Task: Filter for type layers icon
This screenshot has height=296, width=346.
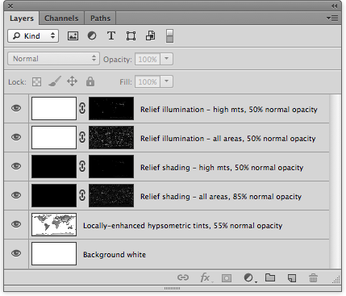Action: coord(111,35)
